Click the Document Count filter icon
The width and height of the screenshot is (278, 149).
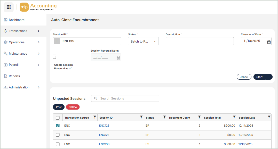tap(199, 117)
